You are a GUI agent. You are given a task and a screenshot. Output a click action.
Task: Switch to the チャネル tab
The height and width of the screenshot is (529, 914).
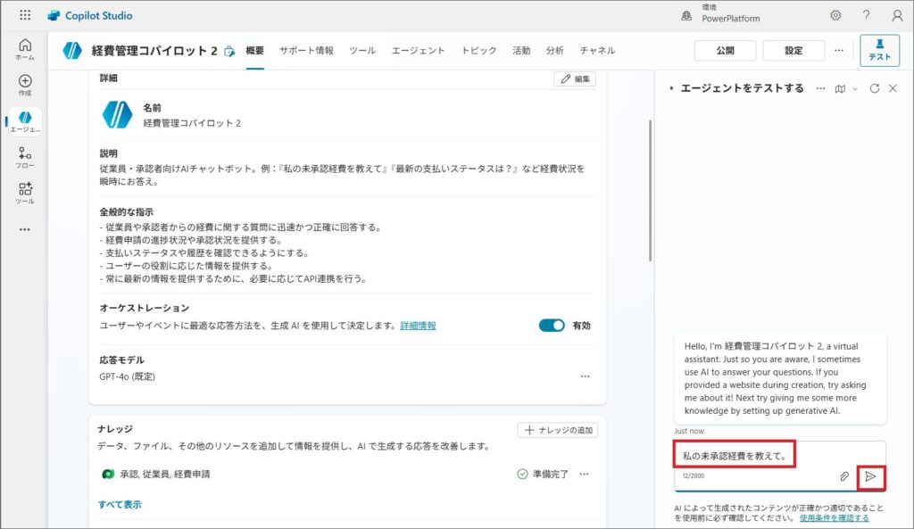[x=597, y=51]
